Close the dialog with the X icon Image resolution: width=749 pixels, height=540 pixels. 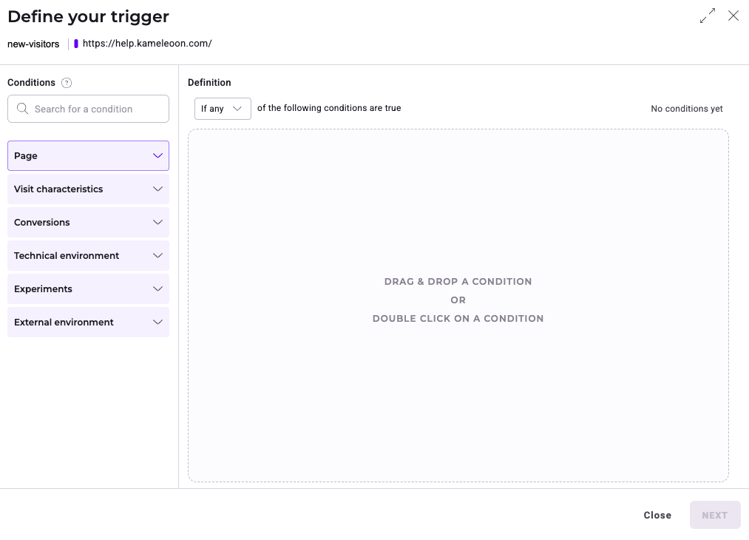pyautogui.click(x=733, y=16)
